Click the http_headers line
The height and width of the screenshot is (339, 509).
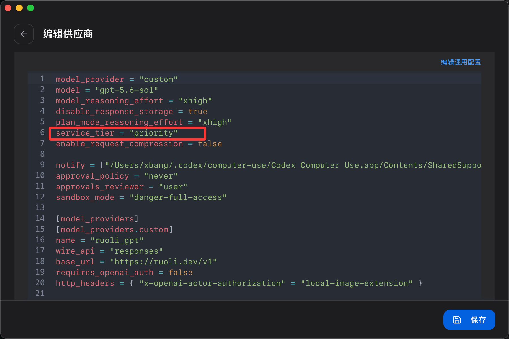tap(239, 283)
